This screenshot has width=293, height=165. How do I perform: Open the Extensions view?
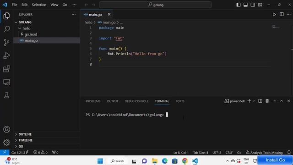coord(6,69)
